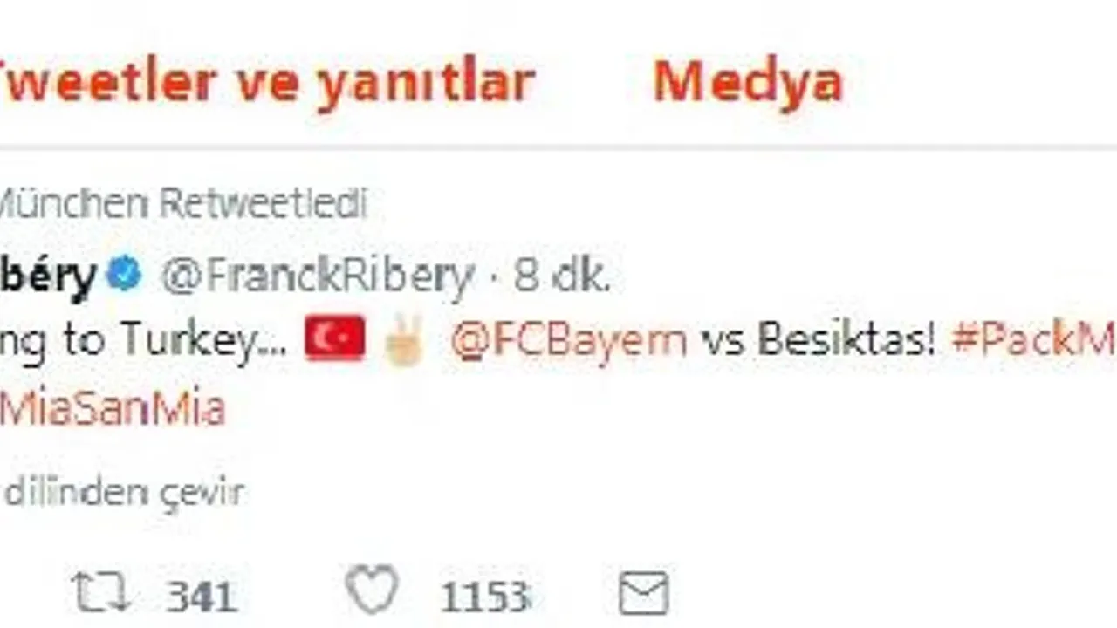
Task: Click the 8 dk. timestamp
Action: 561,276
